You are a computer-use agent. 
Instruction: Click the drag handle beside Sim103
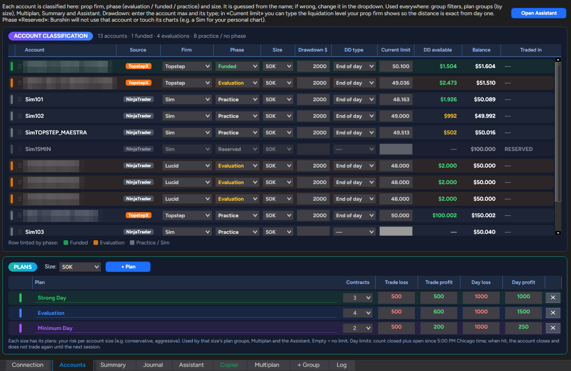[x=19, y=232]
